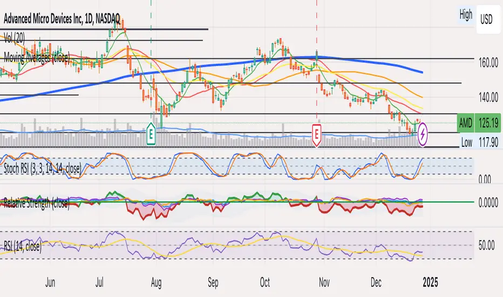The width and height of the screenshot is (503, 297).
Task: Click the Aug label on time axis
Action: 156,282
